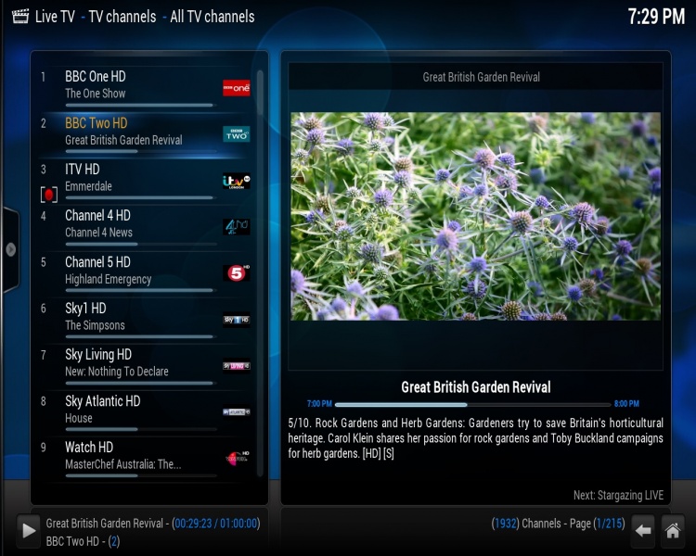
Task: Click the Watch HD channel logo
Action: coord(237,458)
